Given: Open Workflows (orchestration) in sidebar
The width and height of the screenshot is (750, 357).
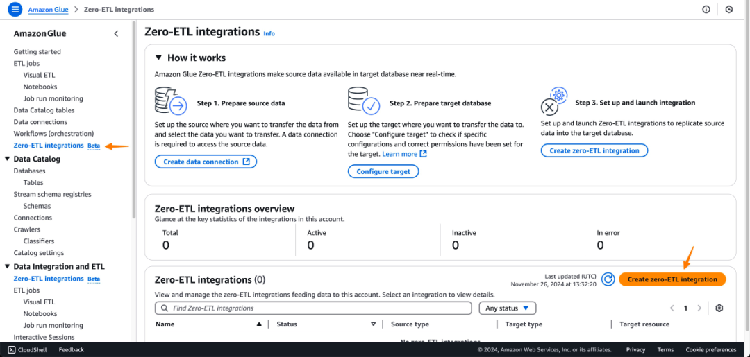Looking at the screenshot, I should [x=53, y=134].
